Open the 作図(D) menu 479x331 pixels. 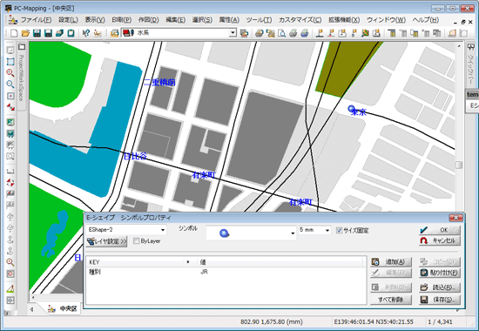[148, 20]
